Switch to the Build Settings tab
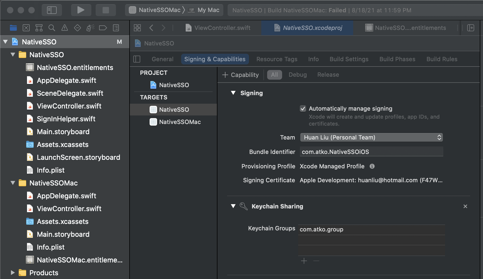The height and width of the screenshot is (279, 483). point(349,59)
